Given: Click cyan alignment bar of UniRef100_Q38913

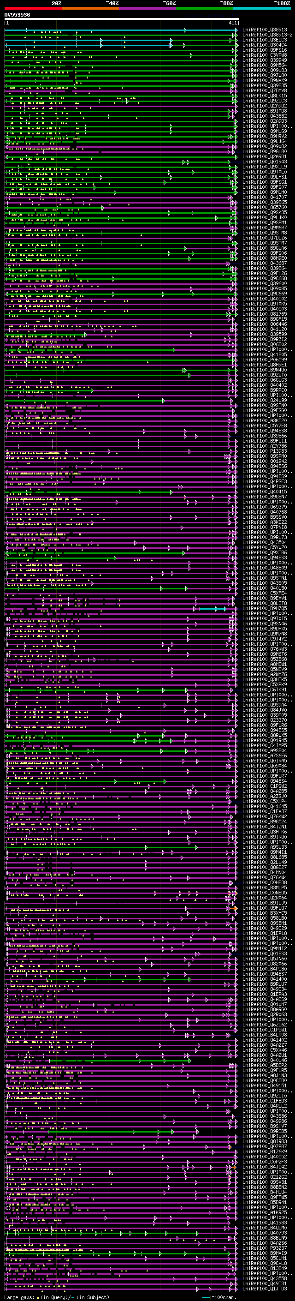Looking at the screenshot, I should (x=120, y=30).
